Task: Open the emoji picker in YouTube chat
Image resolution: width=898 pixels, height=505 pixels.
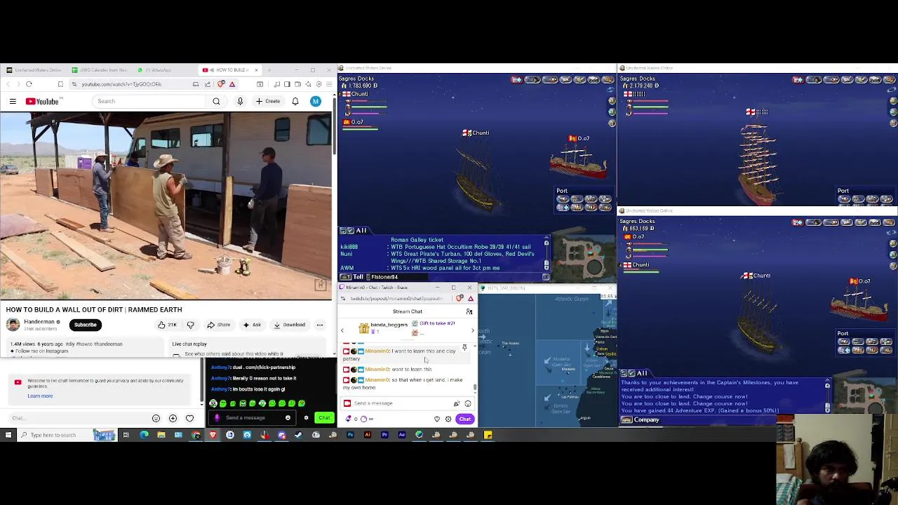Action: click(156, 418)
